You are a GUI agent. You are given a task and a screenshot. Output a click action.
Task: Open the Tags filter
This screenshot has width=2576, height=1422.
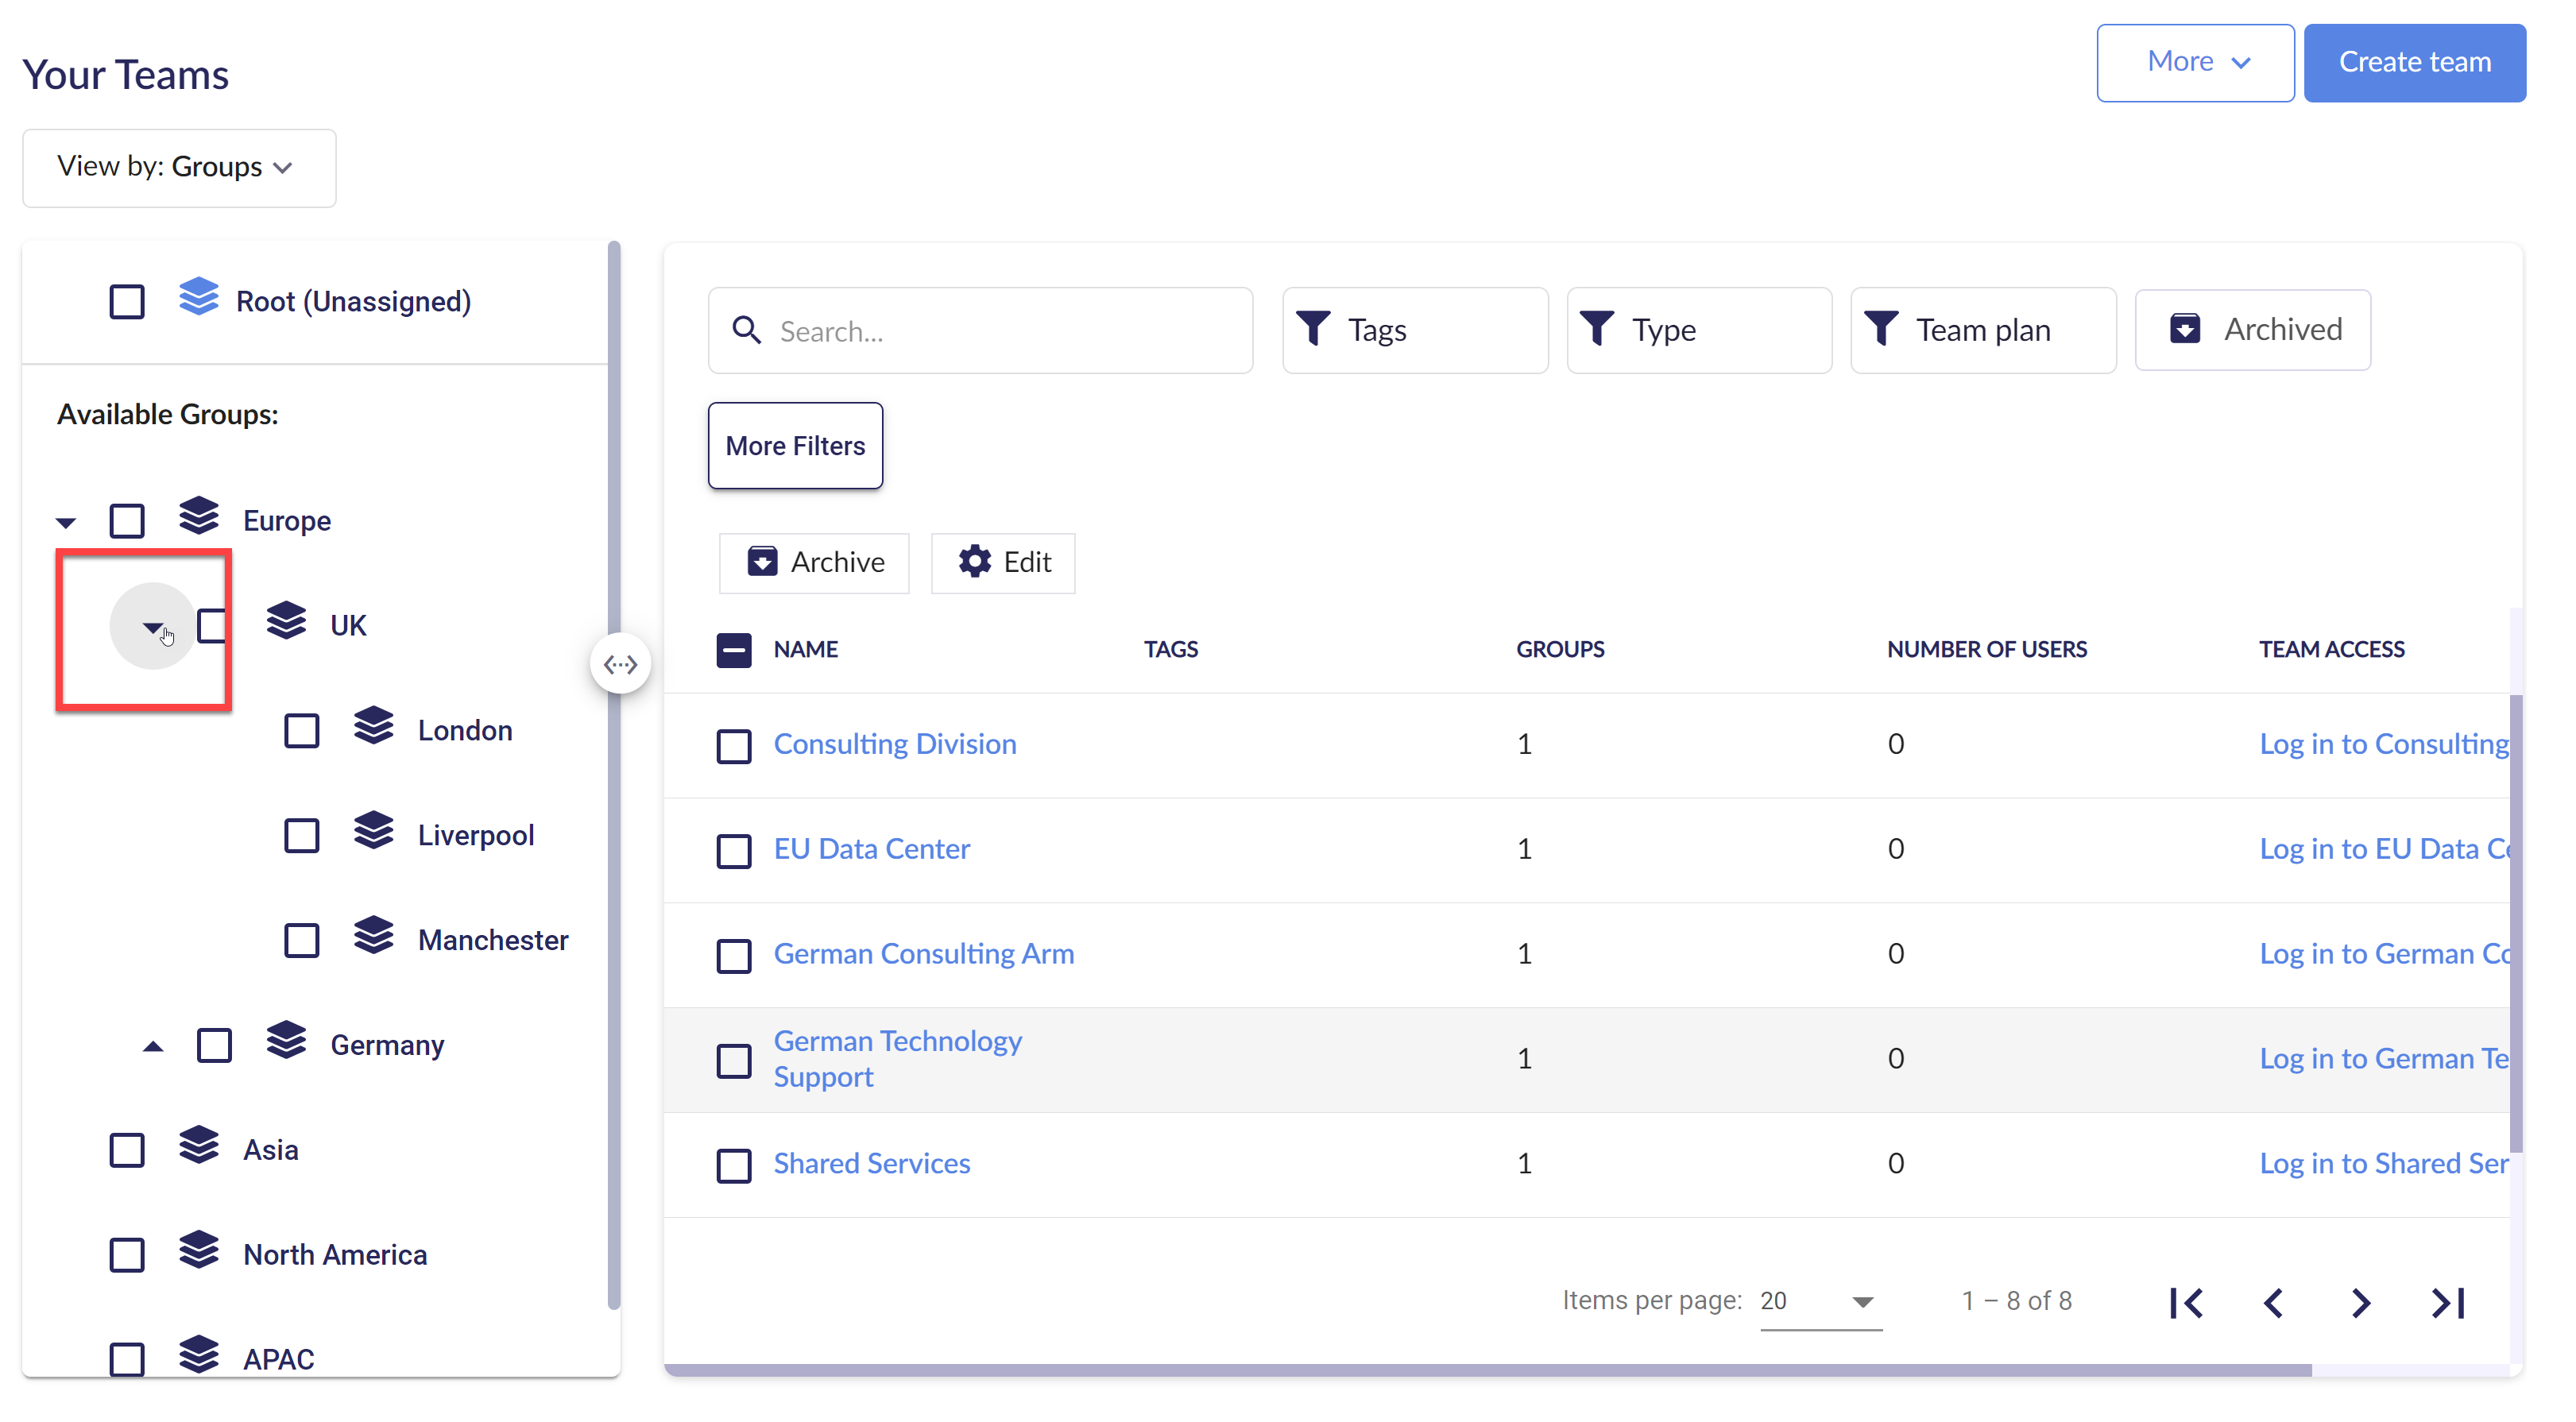coord(1414,330)
